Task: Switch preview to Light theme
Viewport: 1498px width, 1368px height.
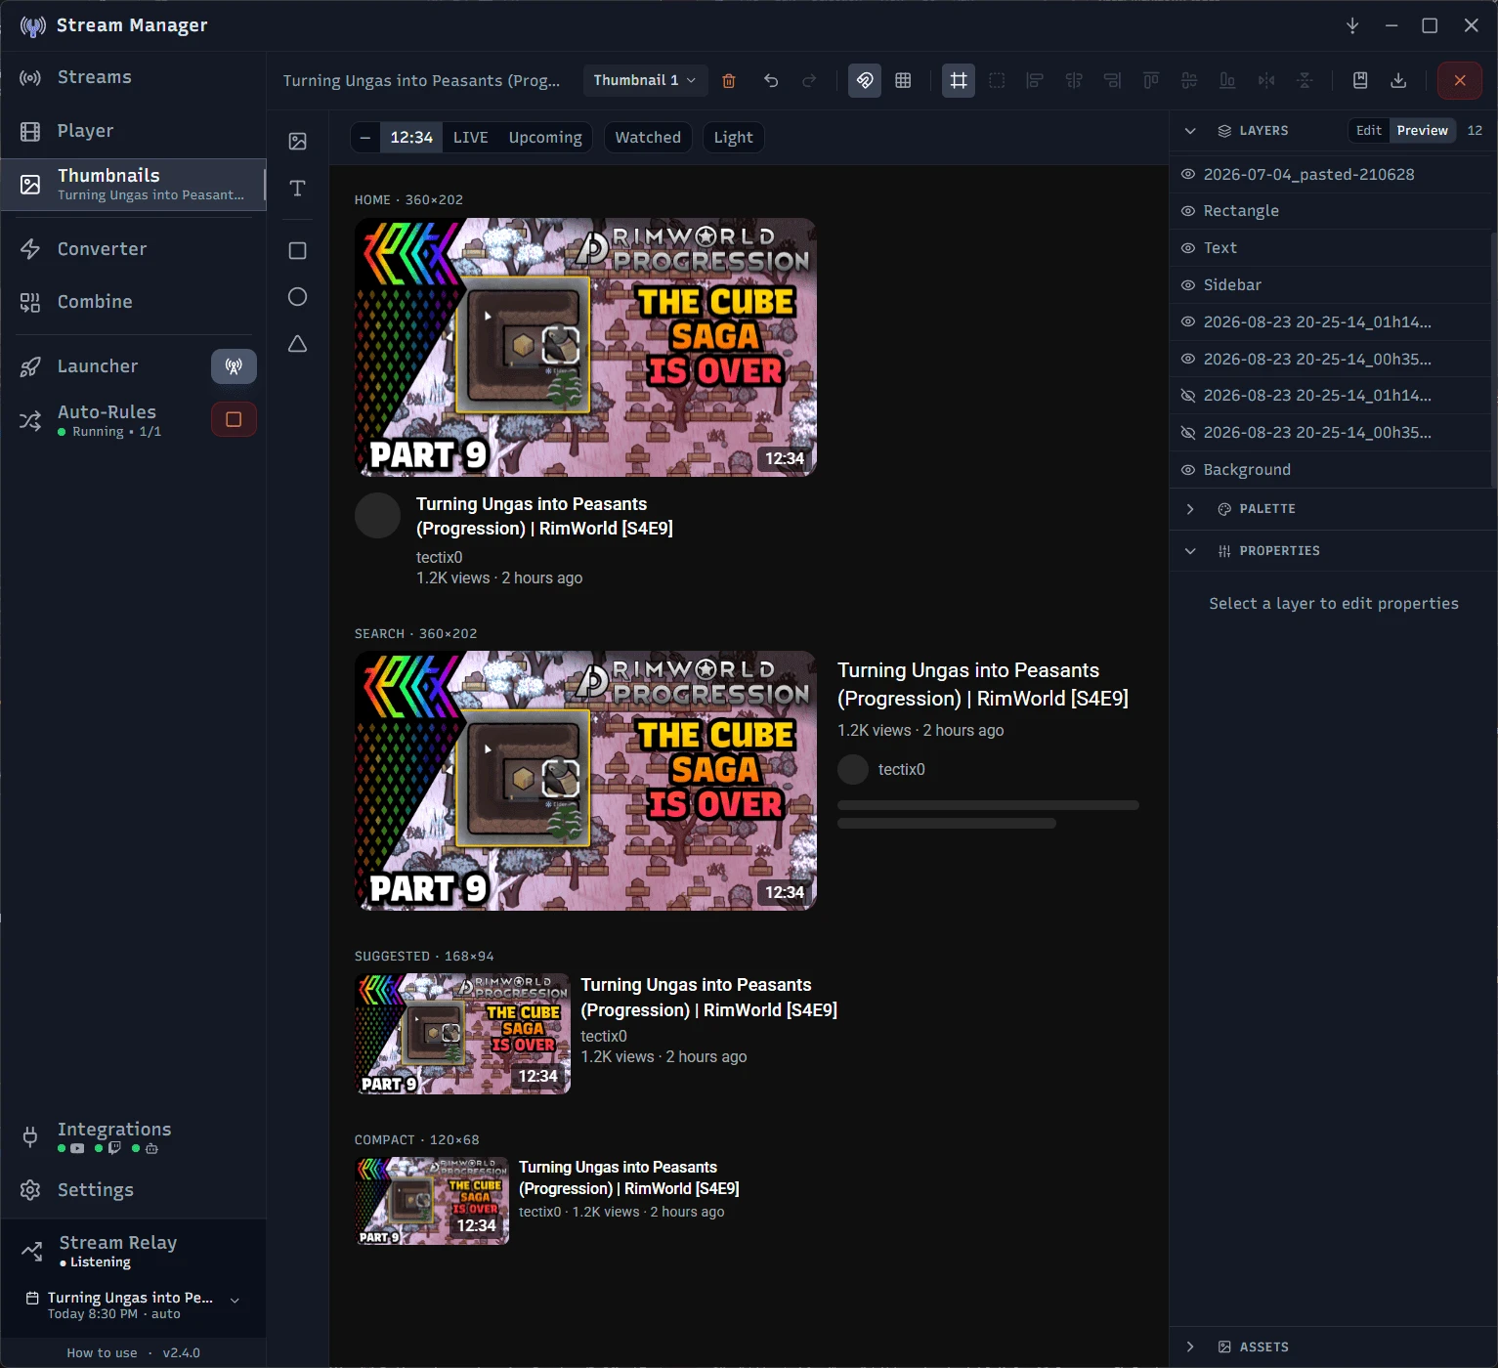Action: click(733, 138)
